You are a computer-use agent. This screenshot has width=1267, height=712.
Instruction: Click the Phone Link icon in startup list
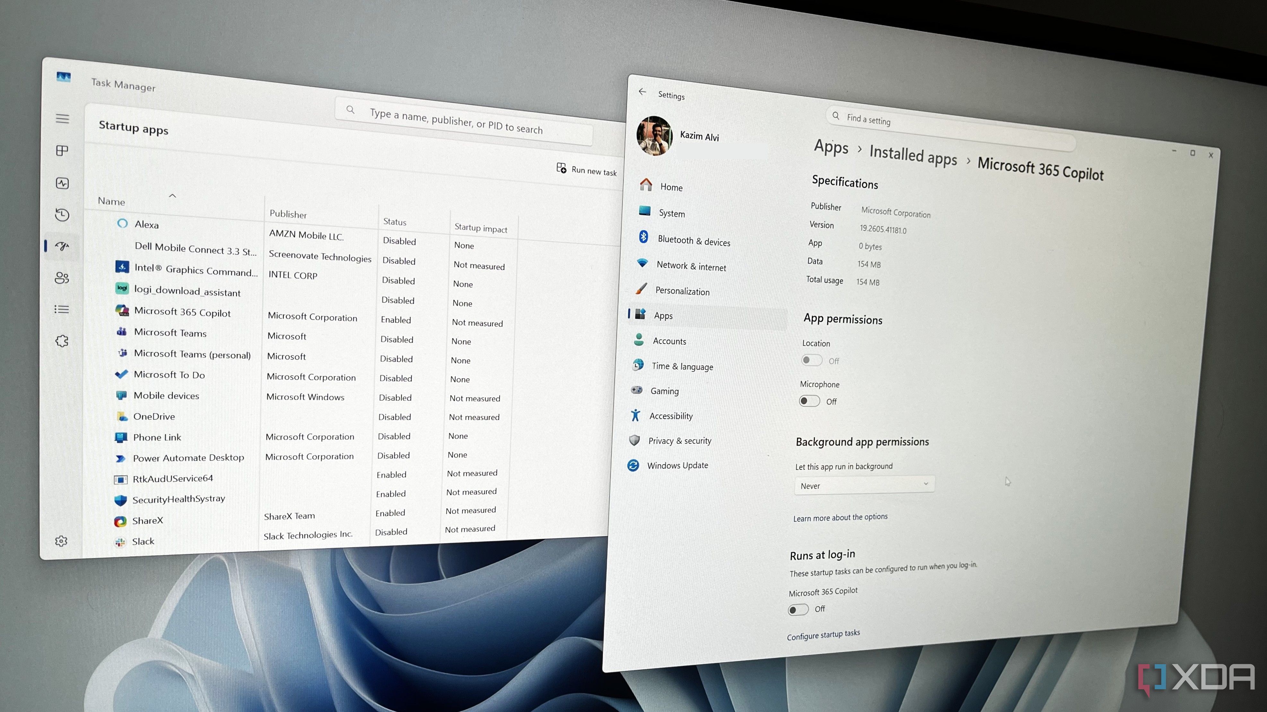(x=120, y=437)
